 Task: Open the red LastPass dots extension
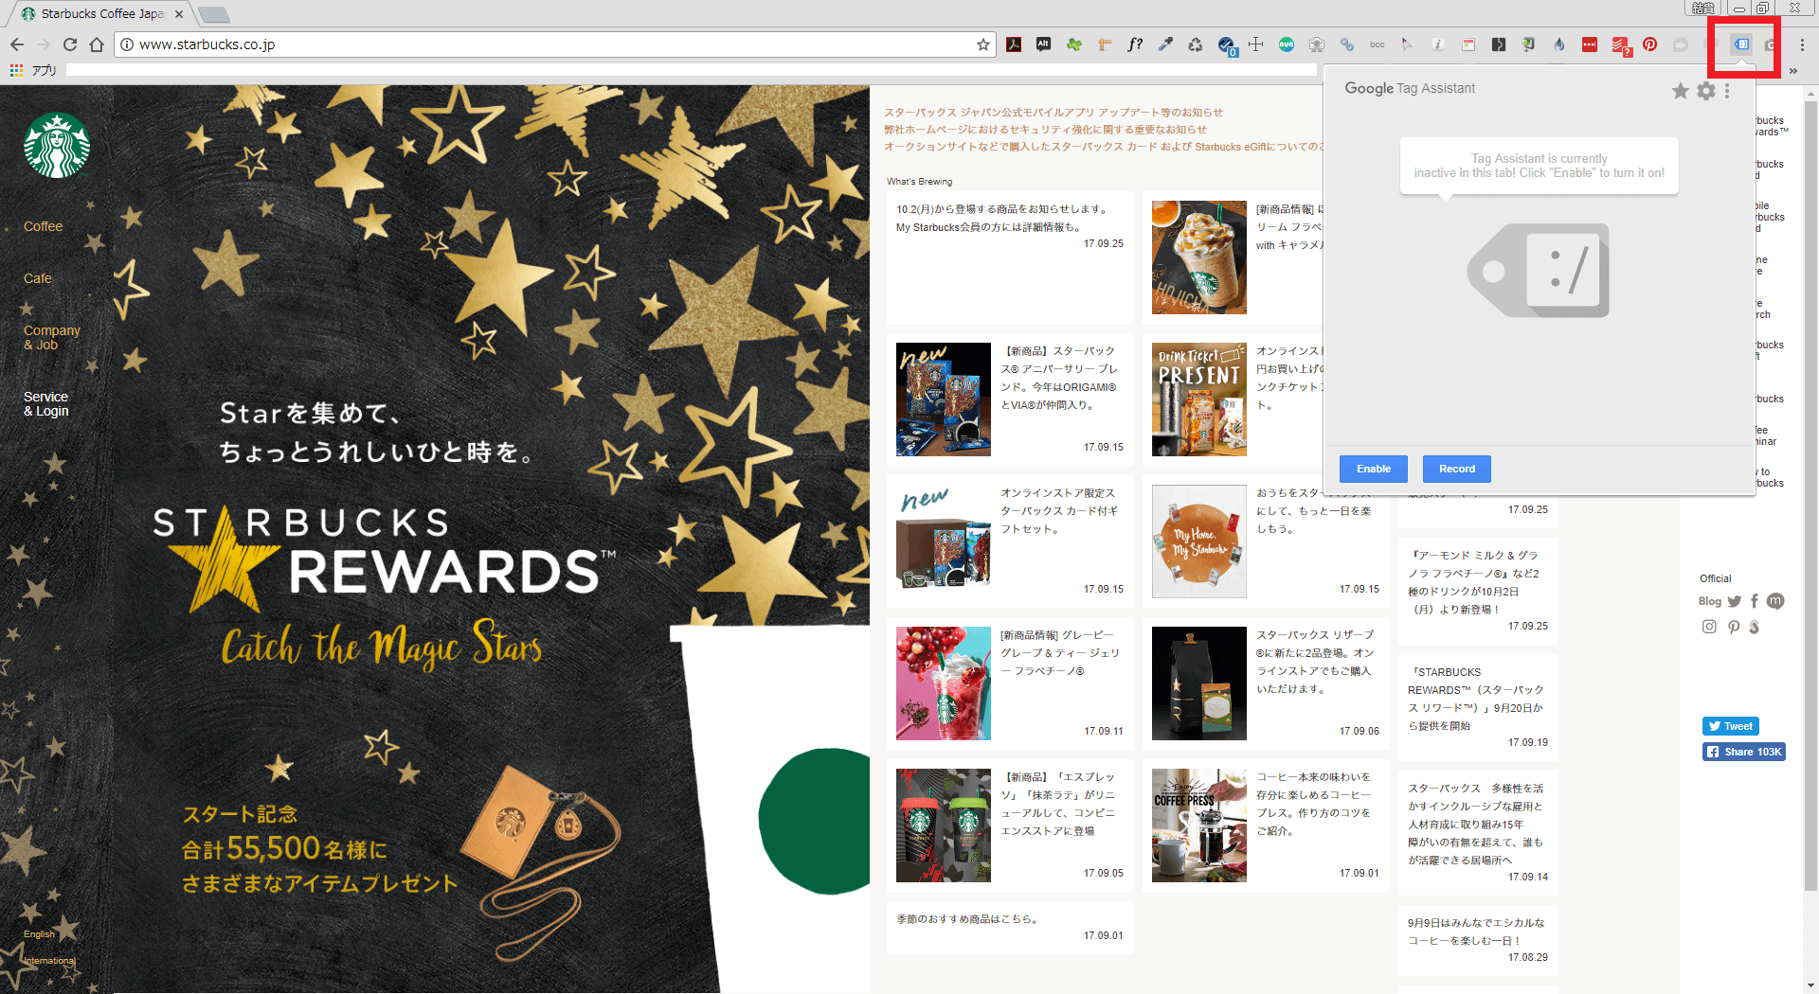point(1590,44)
